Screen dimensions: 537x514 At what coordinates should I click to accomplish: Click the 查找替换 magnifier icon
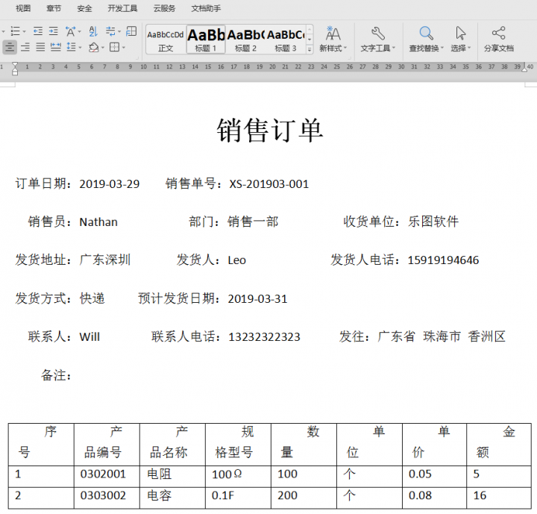pyautogui.click(x=426, y=34)
